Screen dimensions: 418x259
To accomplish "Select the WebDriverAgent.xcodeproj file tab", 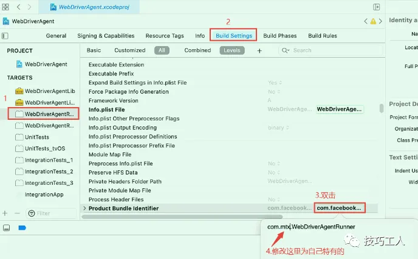I will click(89, 7).
